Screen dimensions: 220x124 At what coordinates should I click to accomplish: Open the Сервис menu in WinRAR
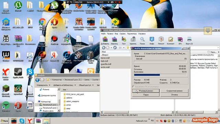pyautogui.click(x=122, y=34)
